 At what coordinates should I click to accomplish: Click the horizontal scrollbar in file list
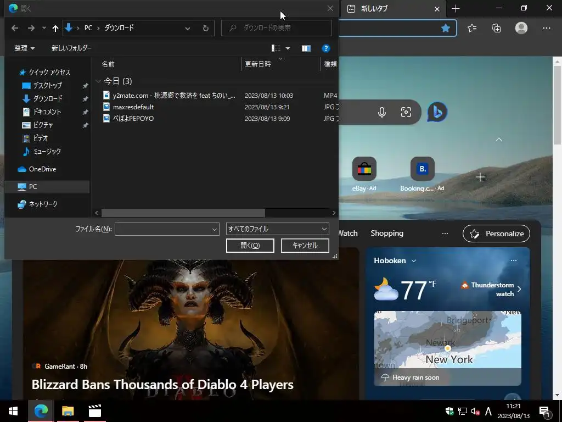tap(183, 213)
